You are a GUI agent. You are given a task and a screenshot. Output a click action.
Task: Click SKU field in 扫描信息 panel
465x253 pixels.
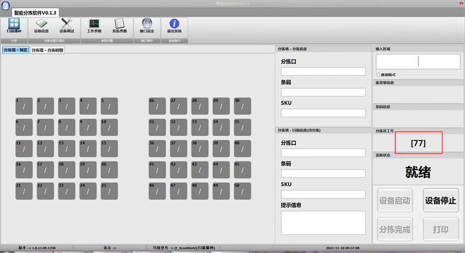(323, 194)
